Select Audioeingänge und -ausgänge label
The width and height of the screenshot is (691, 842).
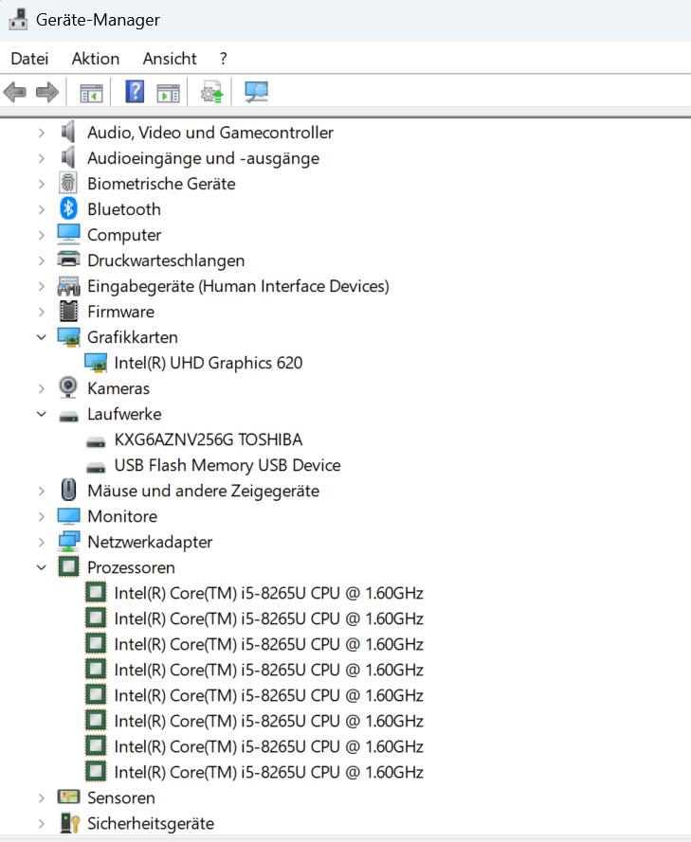click(x=203, y=158)
